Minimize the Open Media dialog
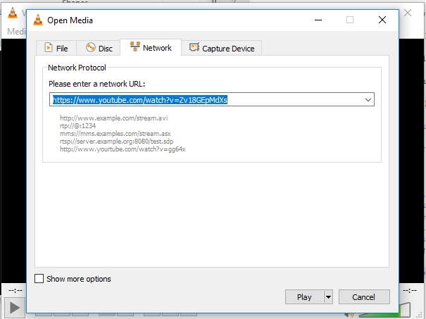Image resolution: width=426 pixels, height=319 pixels. 318,20
